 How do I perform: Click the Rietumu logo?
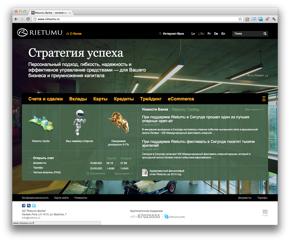40,32
